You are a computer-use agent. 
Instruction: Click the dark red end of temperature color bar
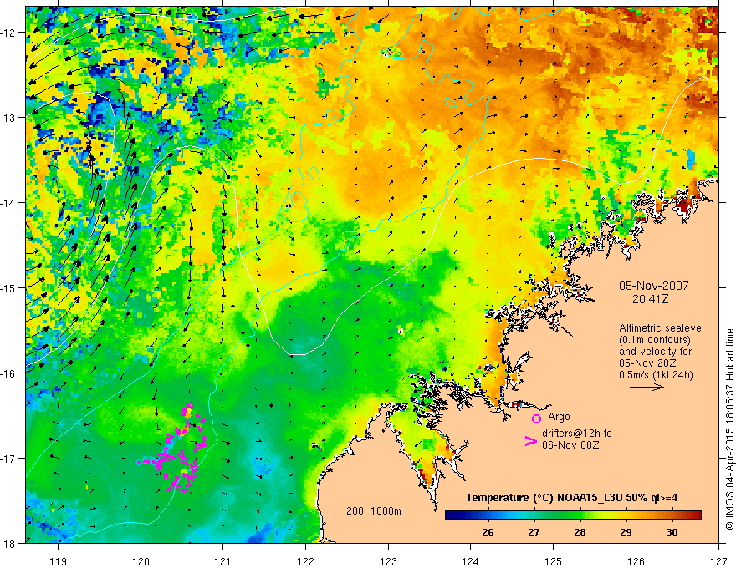pyautogui.click(x=697, y=515)
